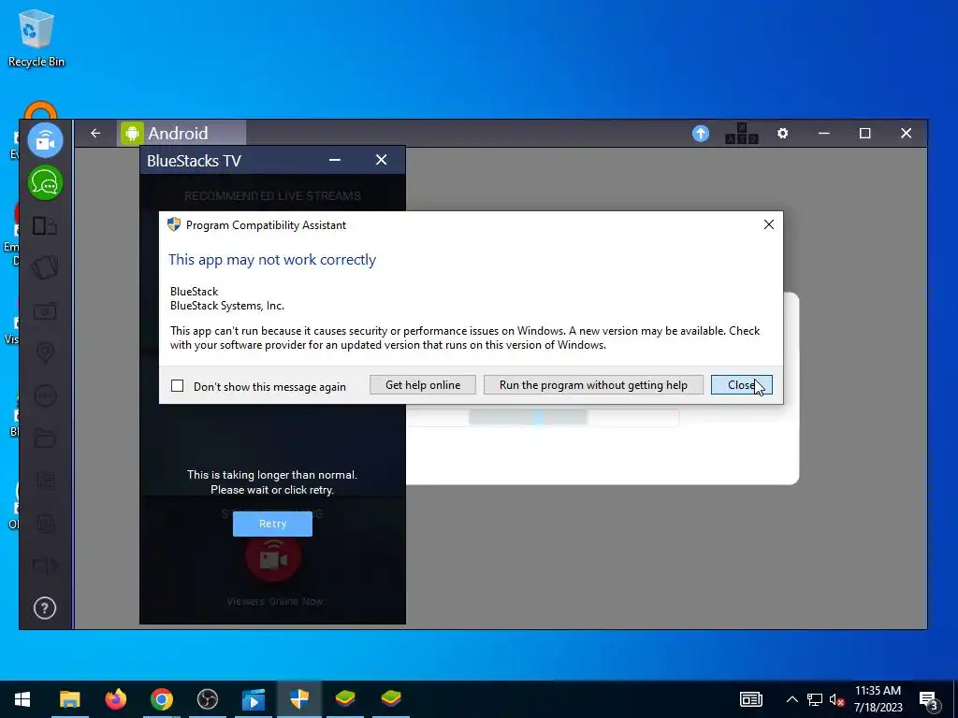Click the second BlueStacks taskbar icon

[391, 699]
